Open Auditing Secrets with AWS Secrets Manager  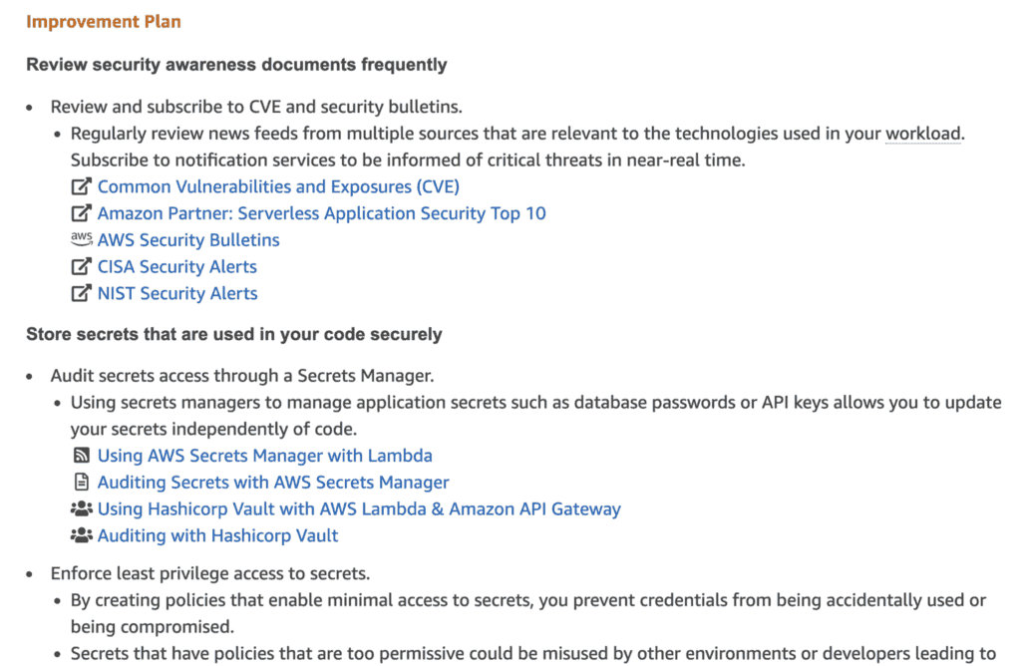(x=273, y=483)
